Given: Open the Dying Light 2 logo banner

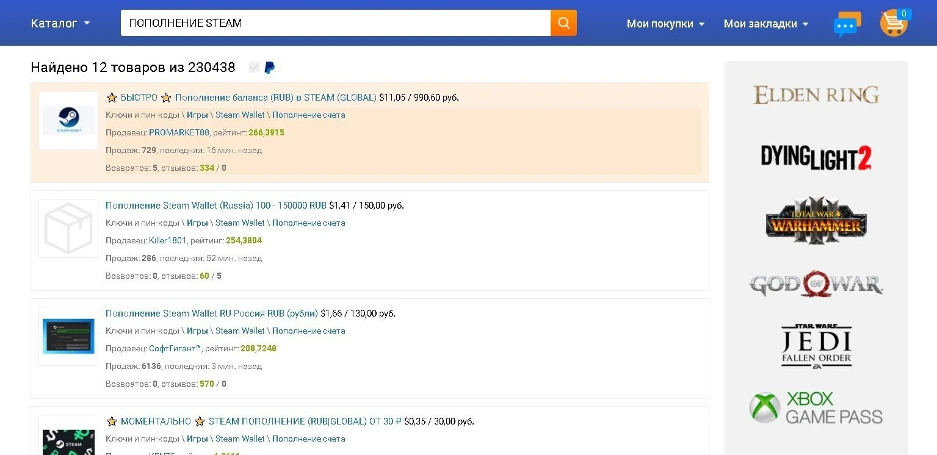Looking at the screenshot, I should coord(816,157).
